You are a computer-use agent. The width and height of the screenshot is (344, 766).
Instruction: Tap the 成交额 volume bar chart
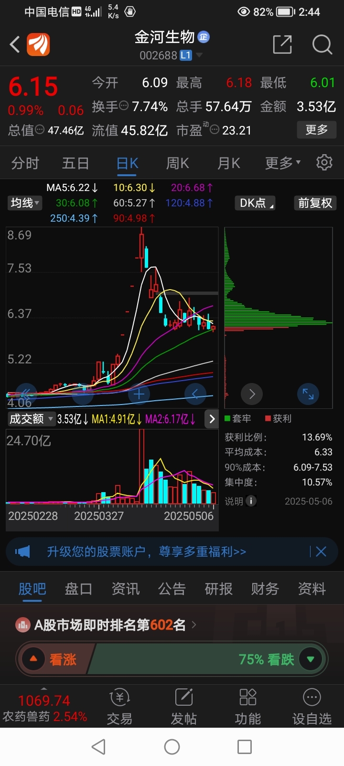(x=112, y=467)
